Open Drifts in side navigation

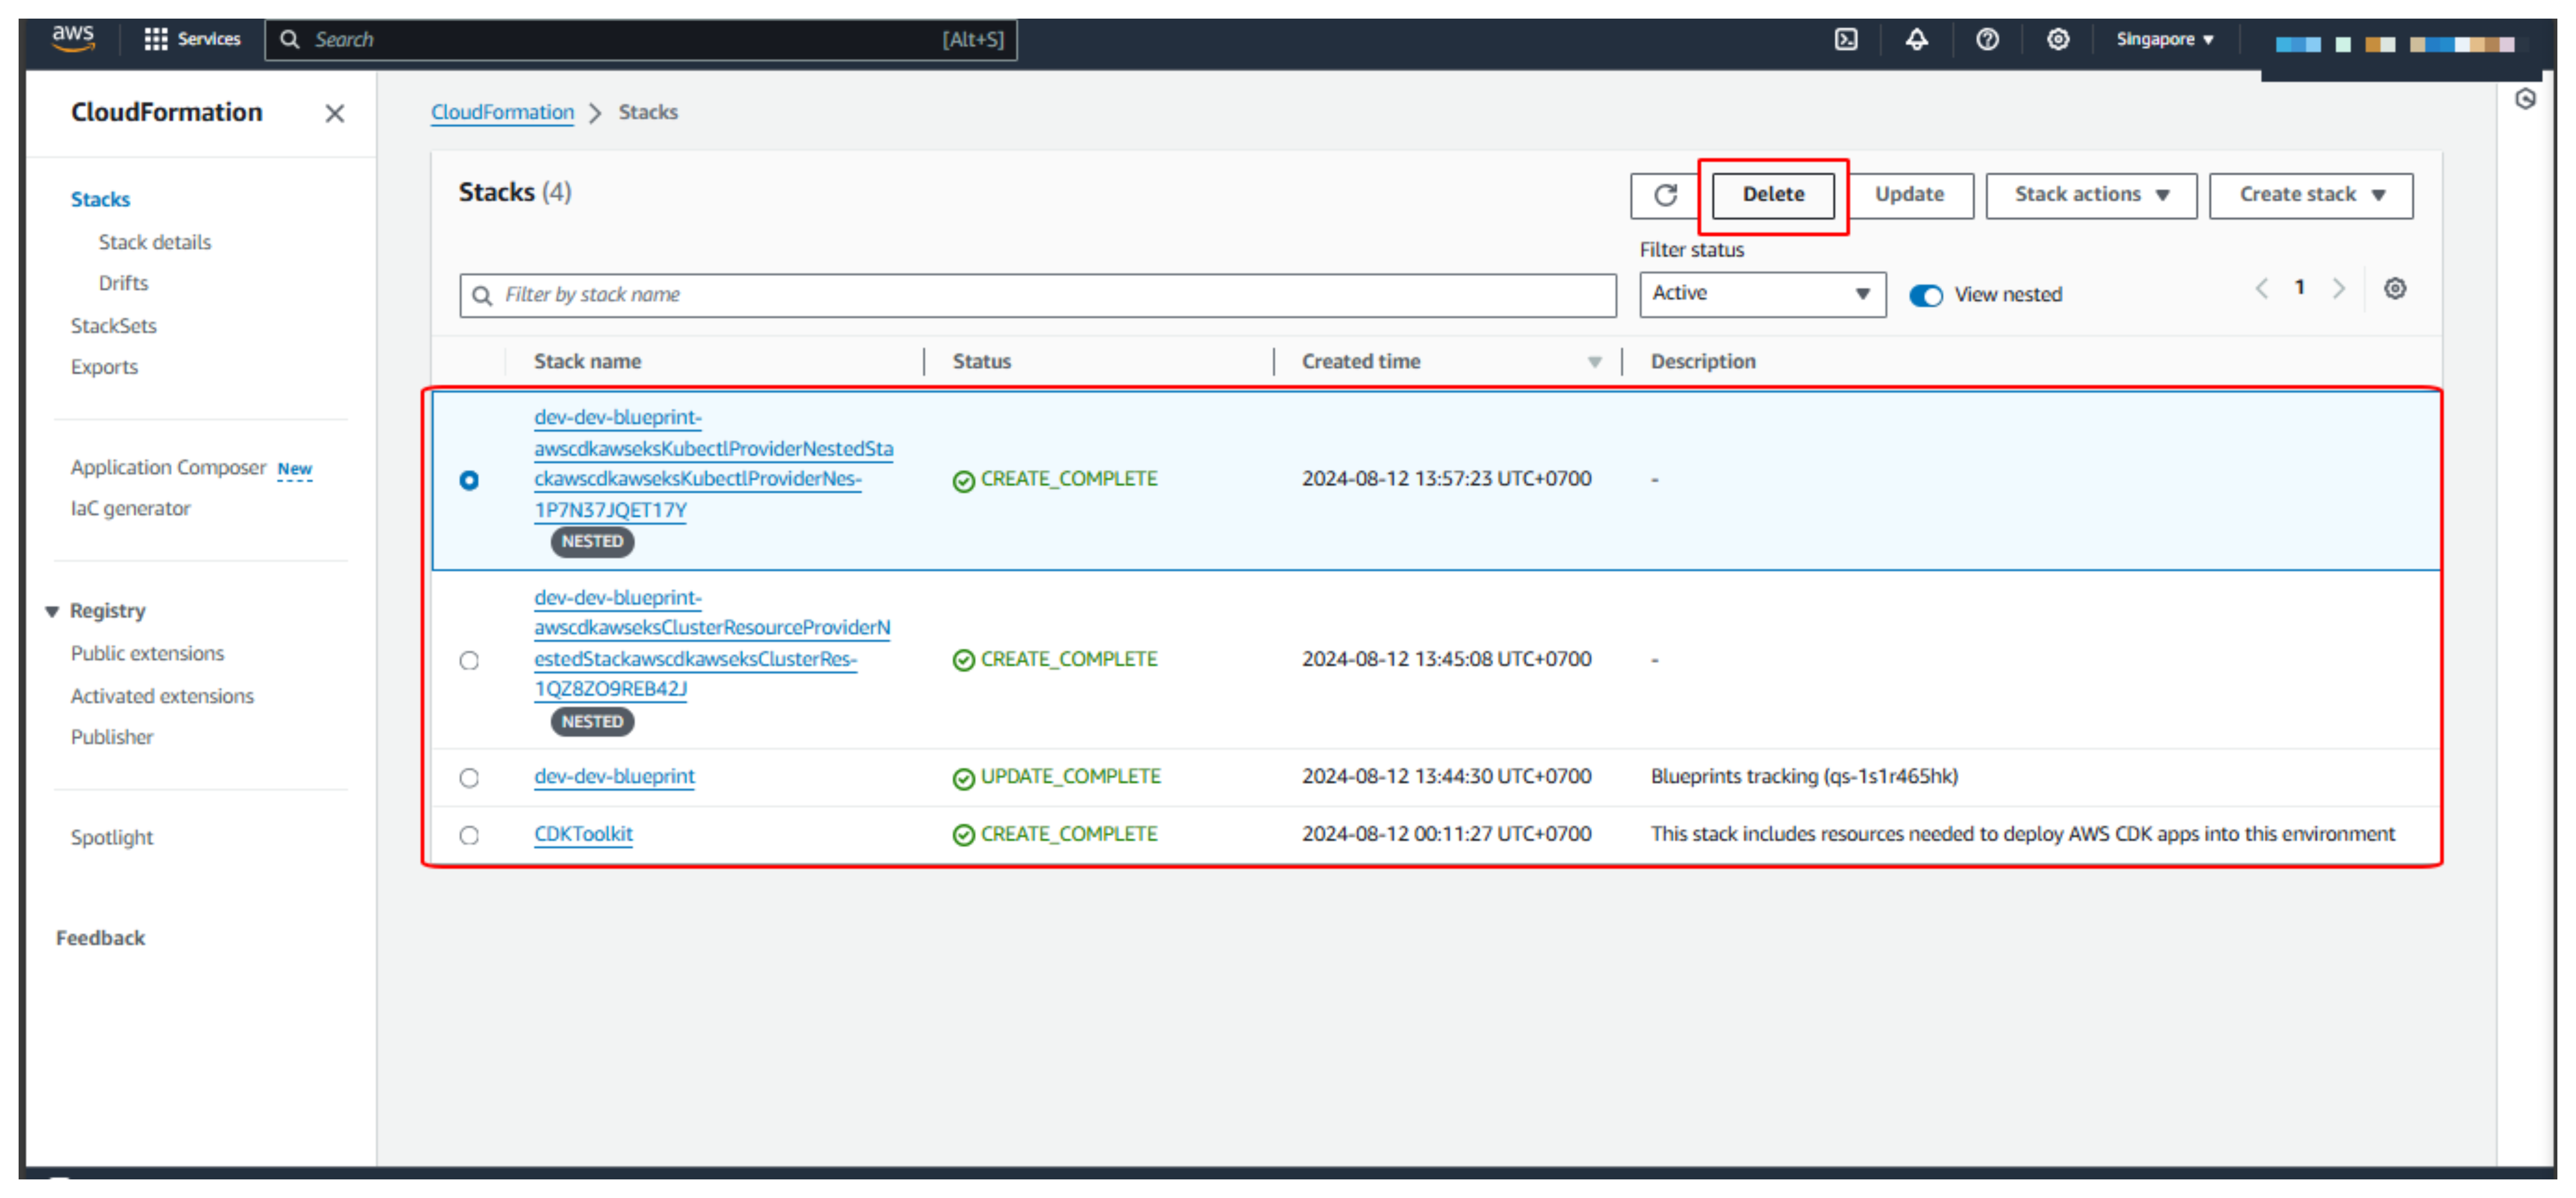[123, 283]
